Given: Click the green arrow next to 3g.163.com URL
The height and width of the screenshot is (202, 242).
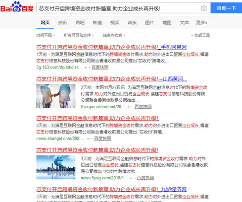Looking at the screenshot, I should pos(85,68).
